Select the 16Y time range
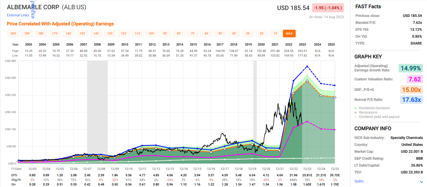427x187 pixels. click(68, 34)
